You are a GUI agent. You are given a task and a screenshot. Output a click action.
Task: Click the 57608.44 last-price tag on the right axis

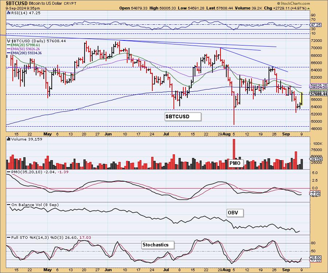319,94
